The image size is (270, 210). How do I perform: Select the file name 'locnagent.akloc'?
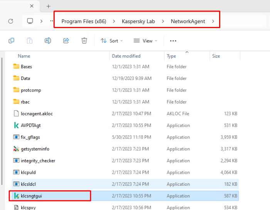(x=37, y=114)
